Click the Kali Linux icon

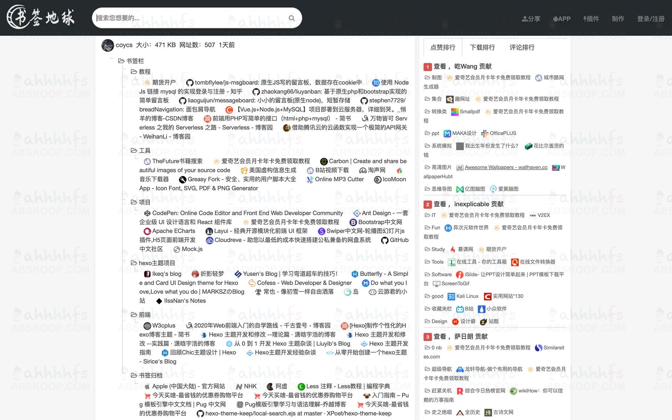[x=451, y=296]
